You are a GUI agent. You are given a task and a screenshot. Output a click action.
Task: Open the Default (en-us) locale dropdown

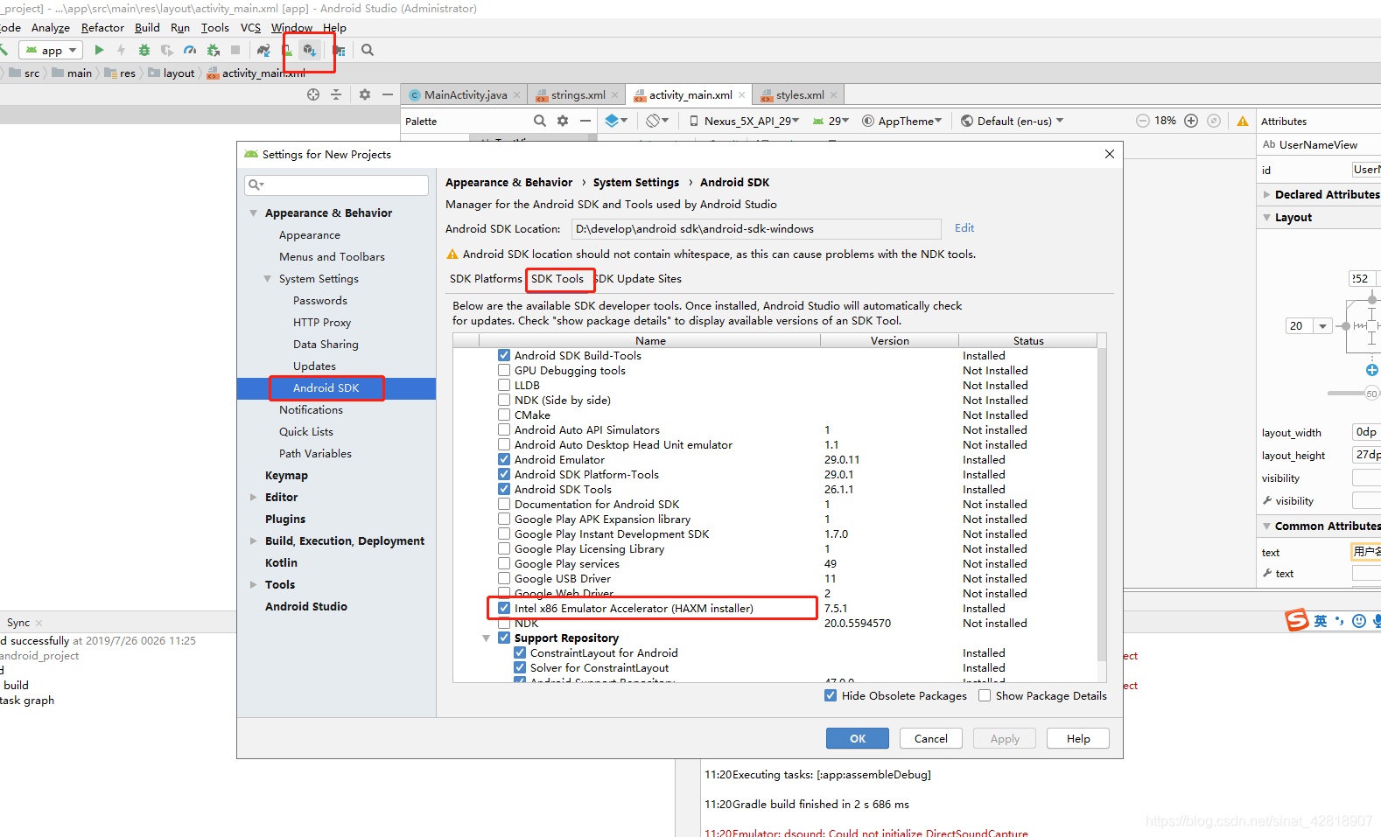click(x=1013, y=121)
